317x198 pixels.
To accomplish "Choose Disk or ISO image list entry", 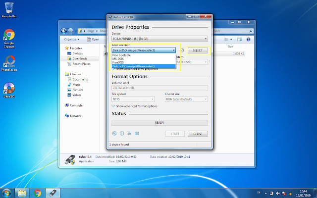I will pyautogui.click(x=144, y=66).
